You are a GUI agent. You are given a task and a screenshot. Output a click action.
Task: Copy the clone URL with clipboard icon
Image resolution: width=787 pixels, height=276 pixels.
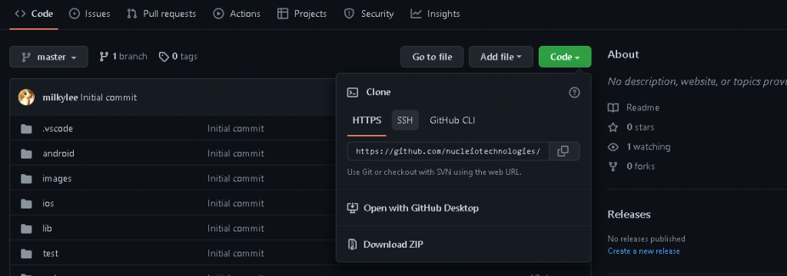(563, 151)
